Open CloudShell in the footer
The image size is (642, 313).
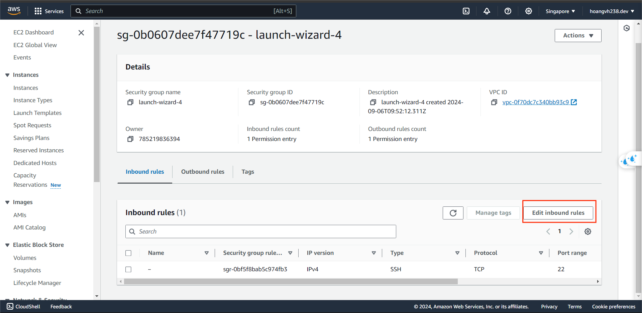click(23, 307)
